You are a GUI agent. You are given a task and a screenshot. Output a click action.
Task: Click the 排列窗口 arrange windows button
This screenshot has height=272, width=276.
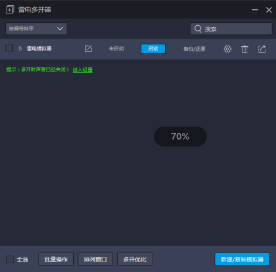click(96, 259)
